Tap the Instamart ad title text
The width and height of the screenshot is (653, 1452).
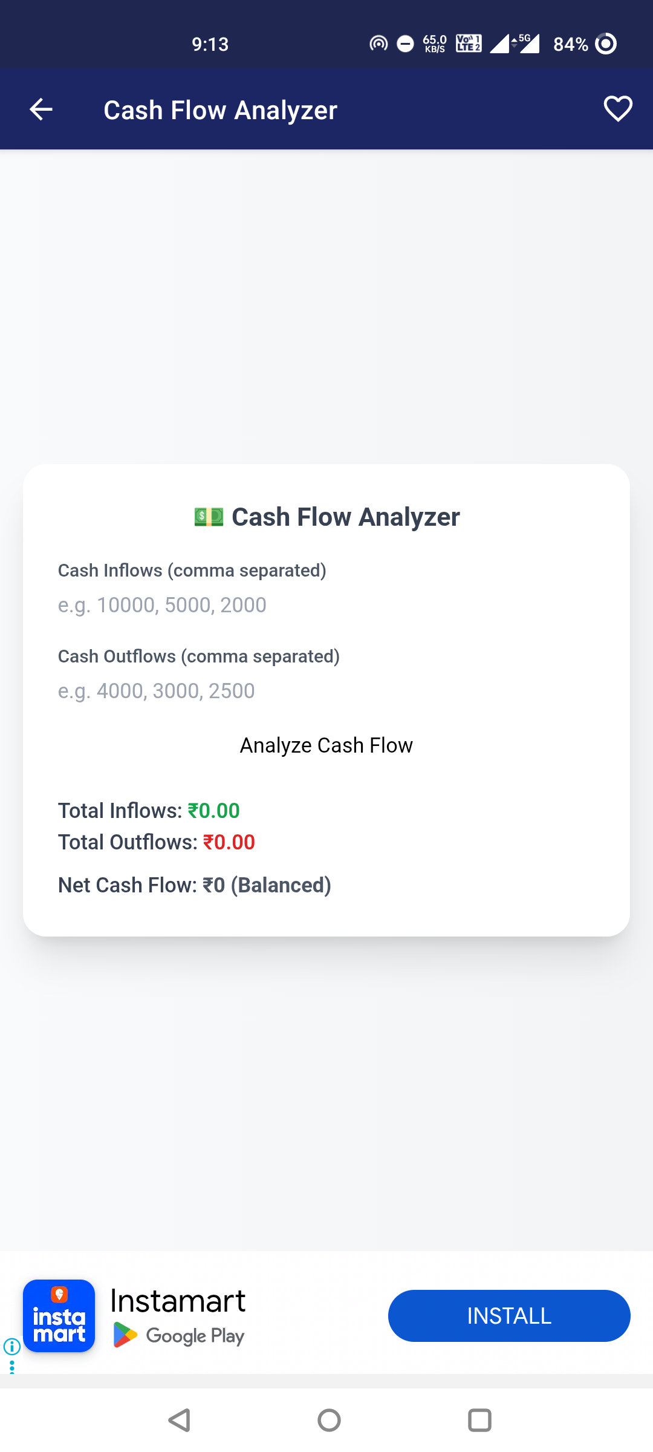[x=178, y=1301]
